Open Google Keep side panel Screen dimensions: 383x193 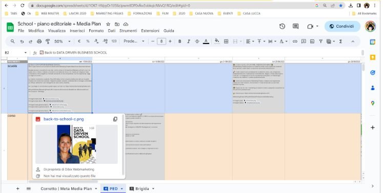[373, 57]
